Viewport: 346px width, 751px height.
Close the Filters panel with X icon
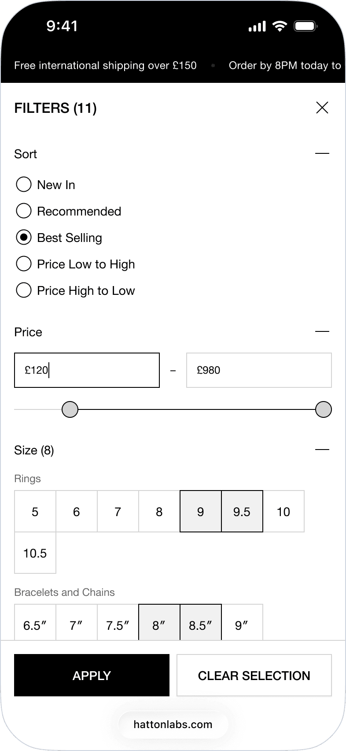pos(322,108)
